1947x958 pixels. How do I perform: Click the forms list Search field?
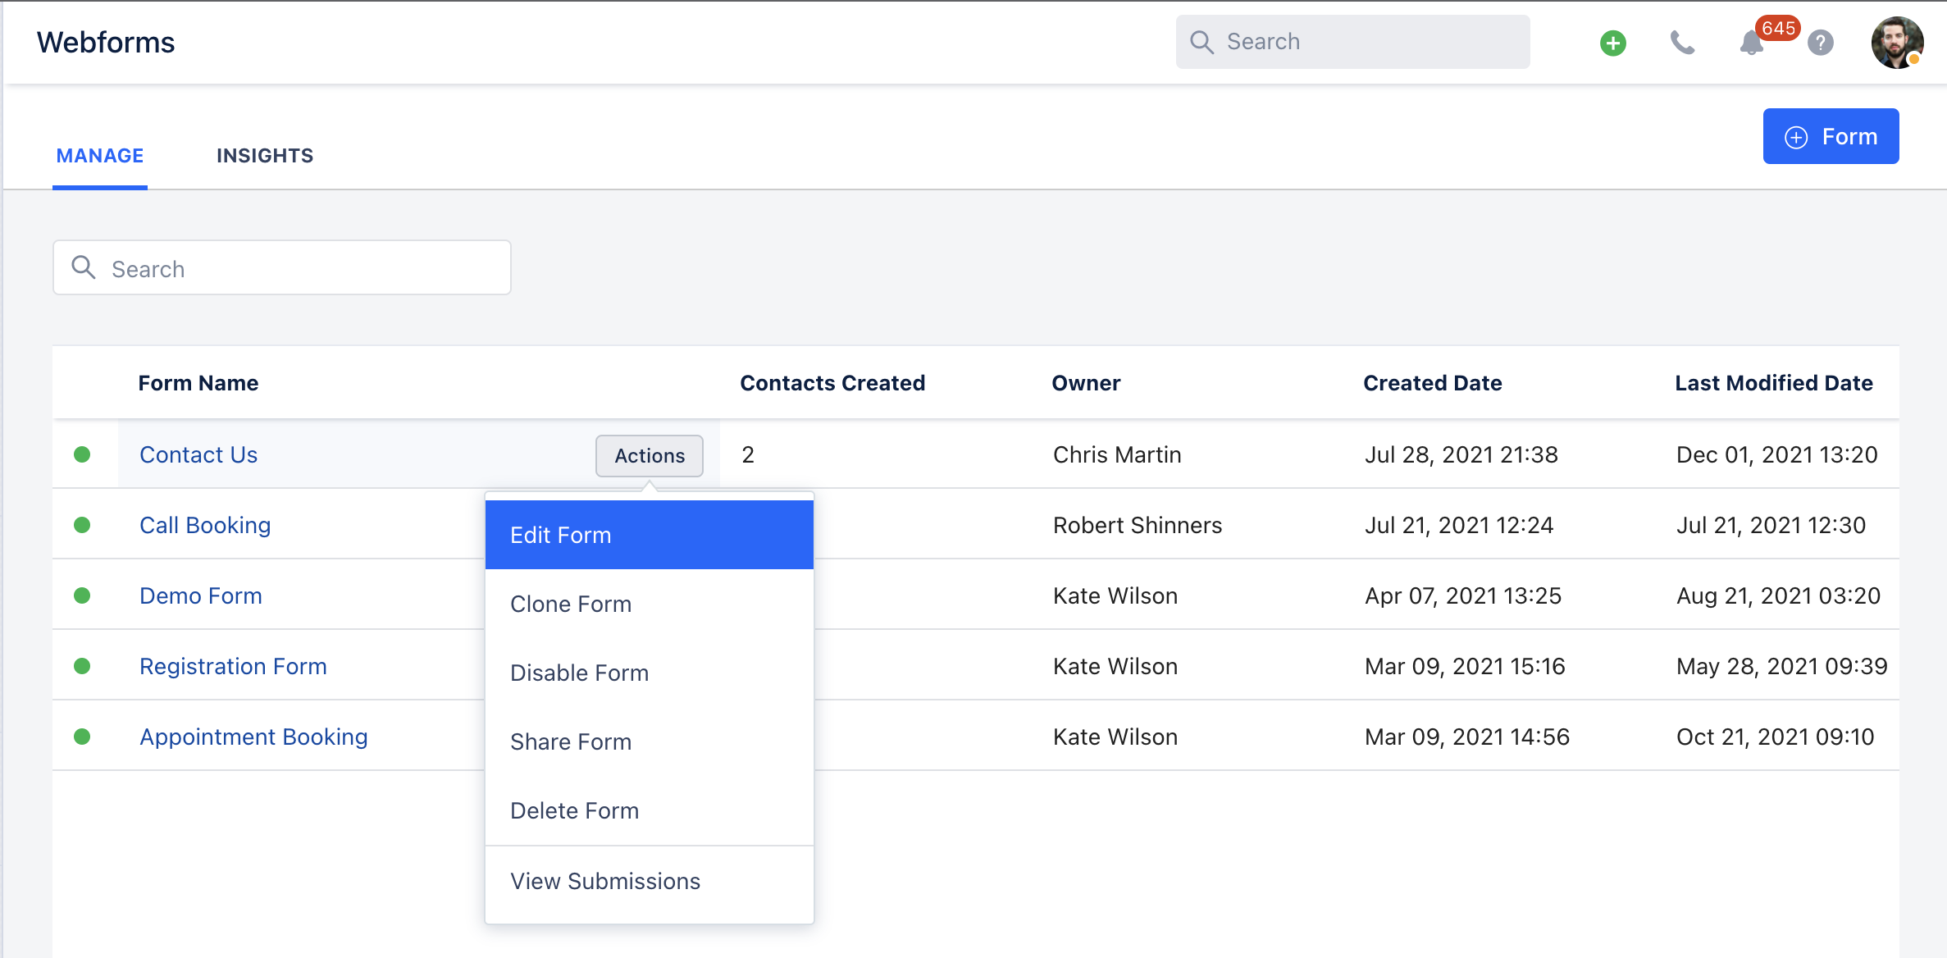[282, 267]
